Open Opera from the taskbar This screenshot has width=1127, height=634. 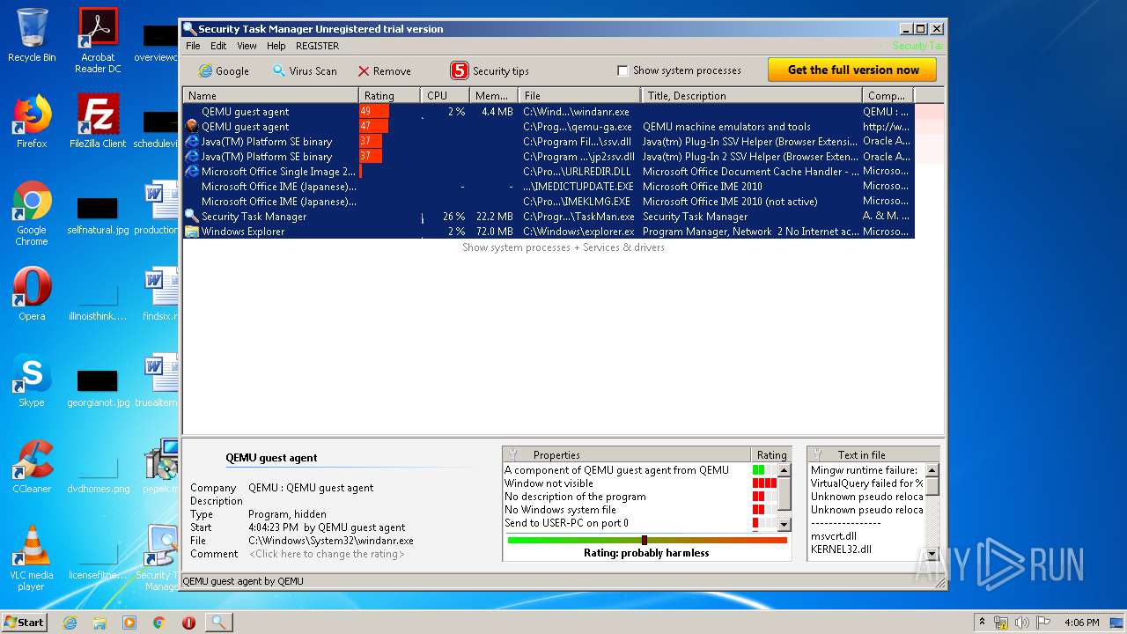click(188, 623)
